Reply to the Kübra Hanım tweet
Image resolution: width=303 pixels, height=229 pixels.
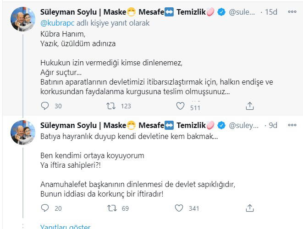[x=44, y=106]
